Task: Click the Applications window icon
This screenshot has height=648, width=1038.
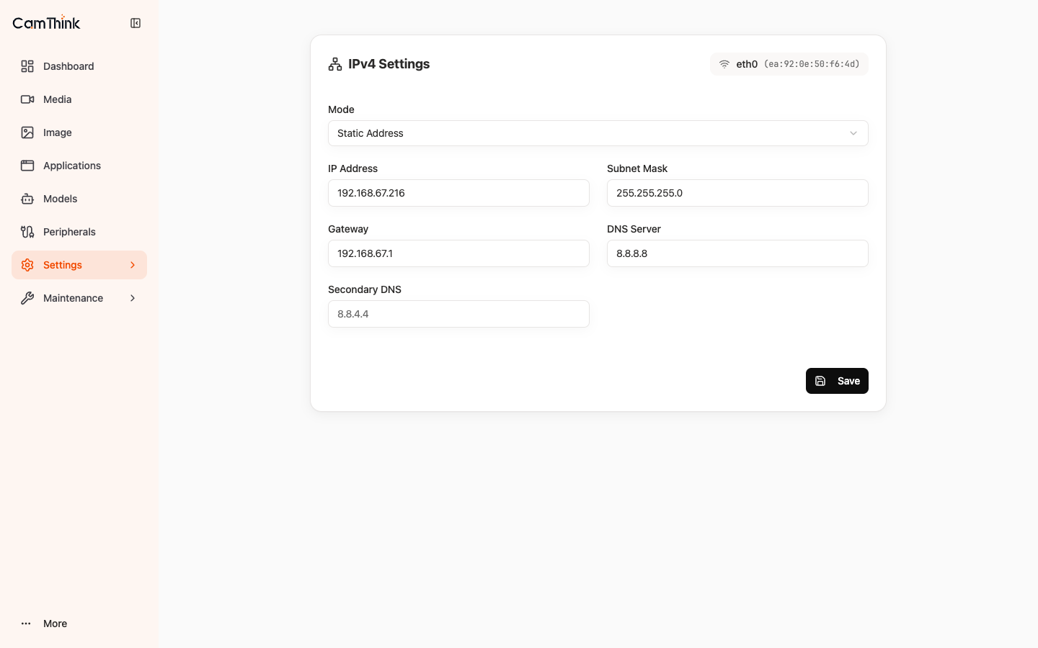Action: (27, 166)
